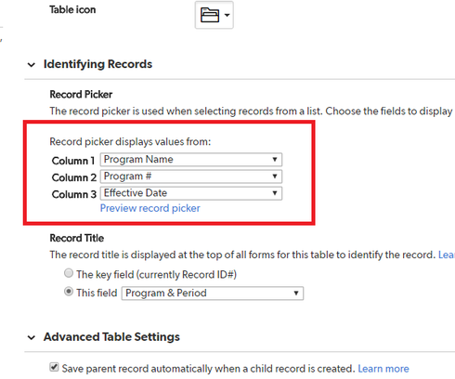Click the arrow on Program & Period select box
Viewport: 455px width, 379px height.
pyautogui.click(x=296, y=294)
